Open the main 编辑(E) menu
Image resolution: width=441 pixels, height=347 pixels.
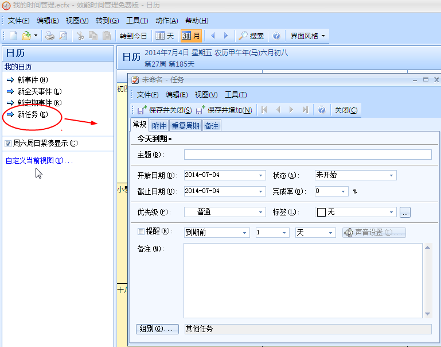coord(48,21)
